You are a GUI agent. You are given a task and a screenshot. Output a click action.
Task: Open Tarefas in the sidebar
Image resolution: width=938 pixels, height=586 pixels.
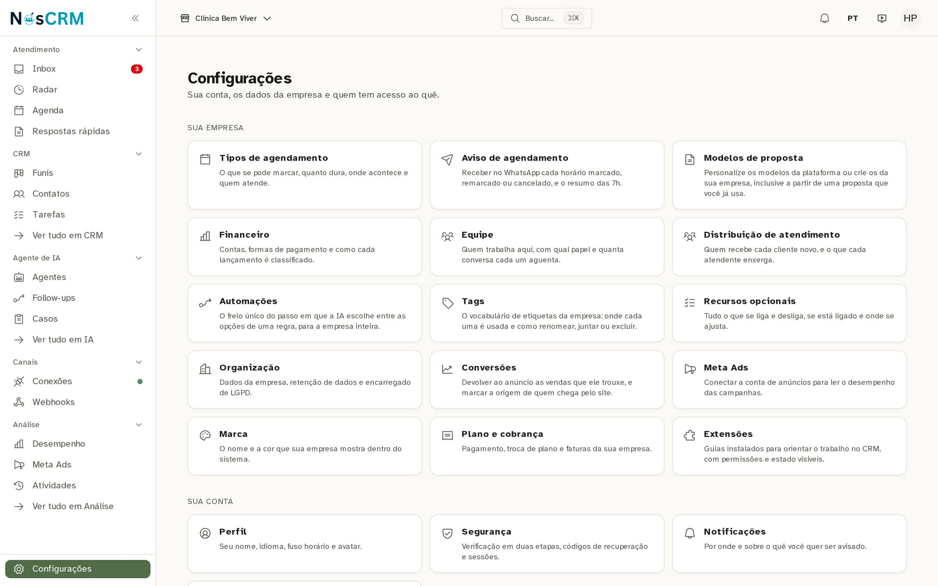point(78,214)
